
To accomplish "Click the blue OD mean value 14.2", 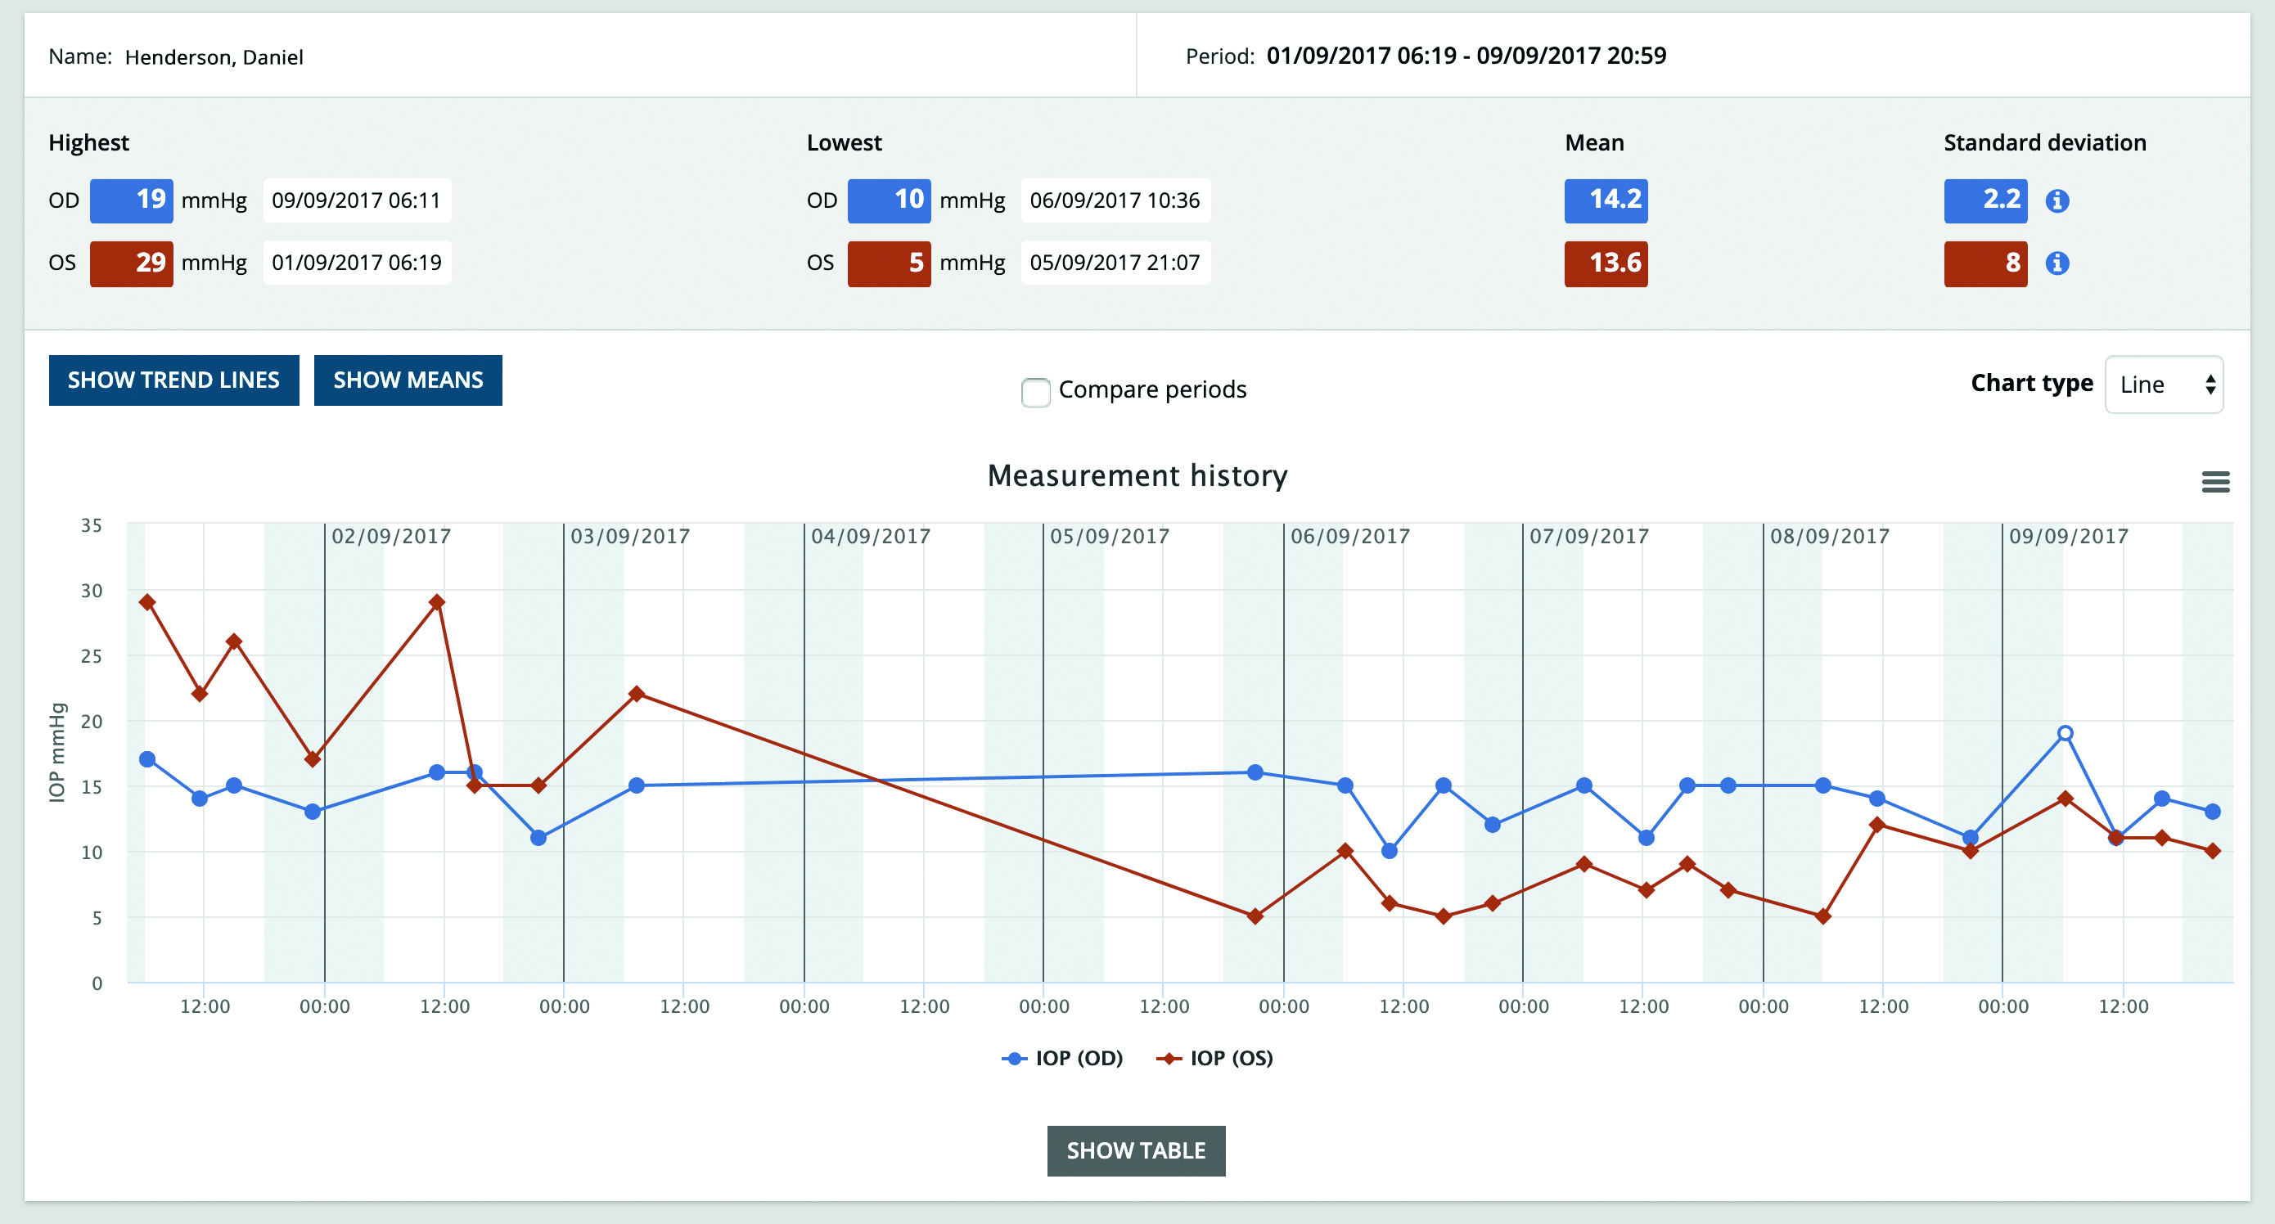I will point(1606,200).
